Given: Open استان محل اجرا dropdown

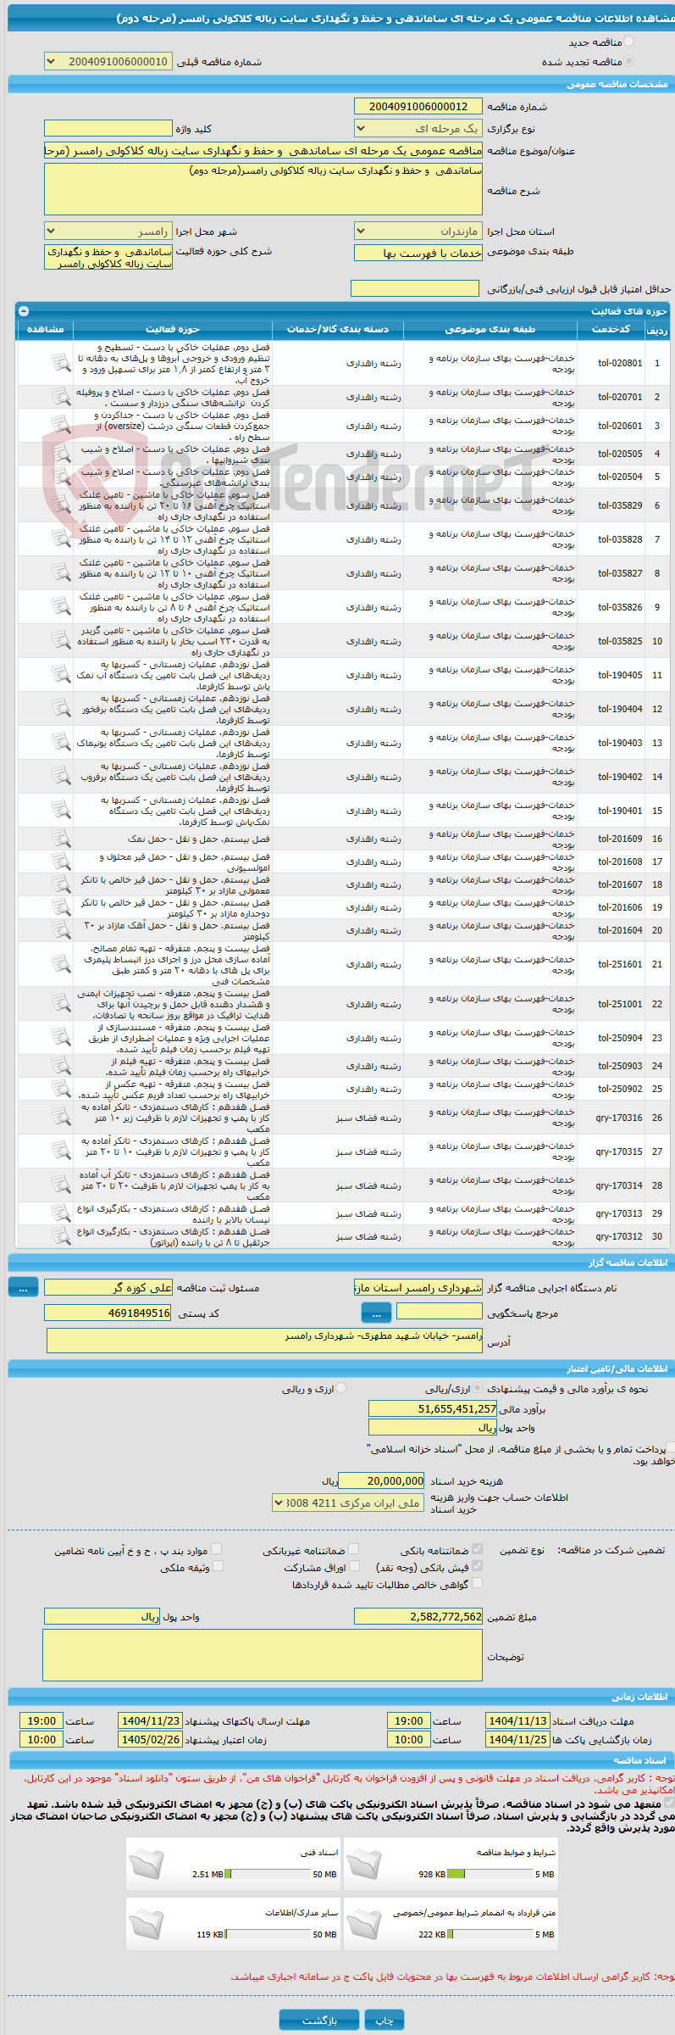Looking at the screenshot, I should [418, 231].
